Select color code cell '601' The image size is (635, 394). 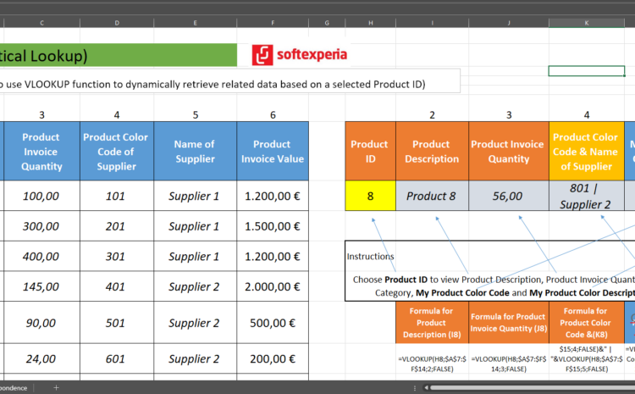pos(117,358)
